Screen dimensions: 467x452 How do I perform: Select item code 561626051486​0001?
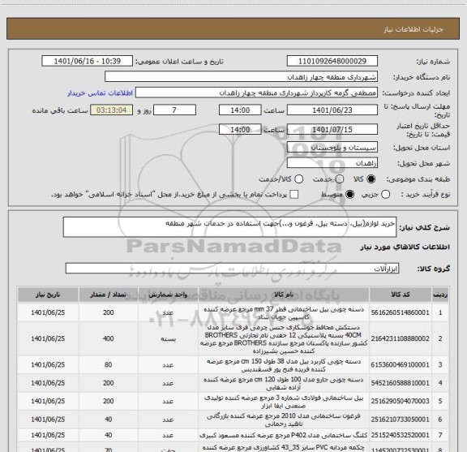point(401,312)
